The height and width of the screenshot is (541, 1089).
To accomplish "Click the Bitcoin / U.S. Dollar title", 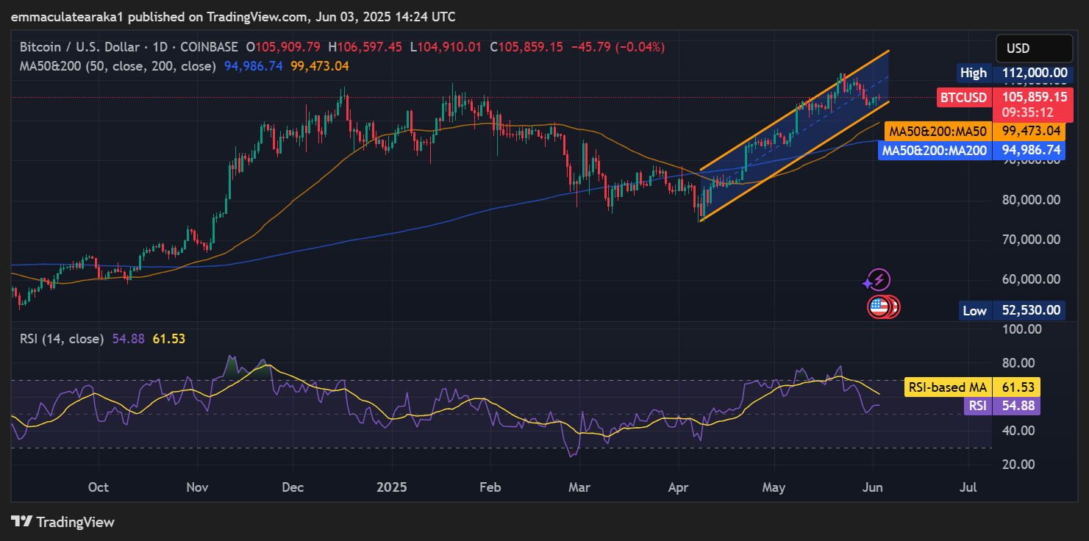I will coord(79,46).
